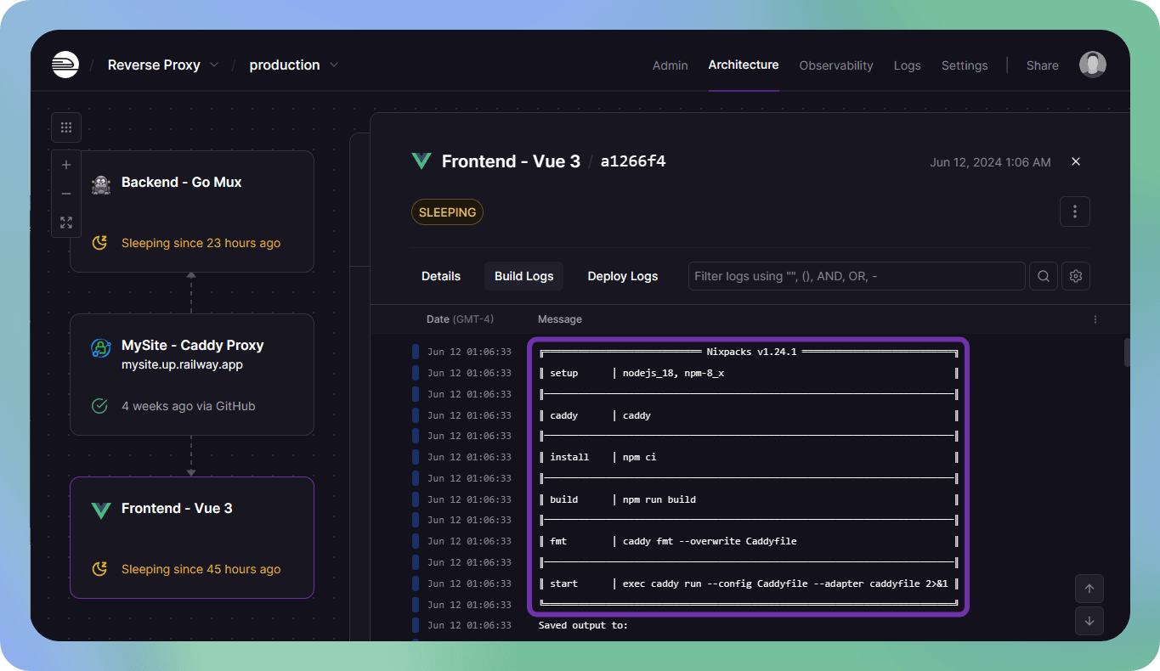This screenshot has width=1160, height=671.
Task: Click the Backend Go Mux gopher icon
Action: coord(101,183)
